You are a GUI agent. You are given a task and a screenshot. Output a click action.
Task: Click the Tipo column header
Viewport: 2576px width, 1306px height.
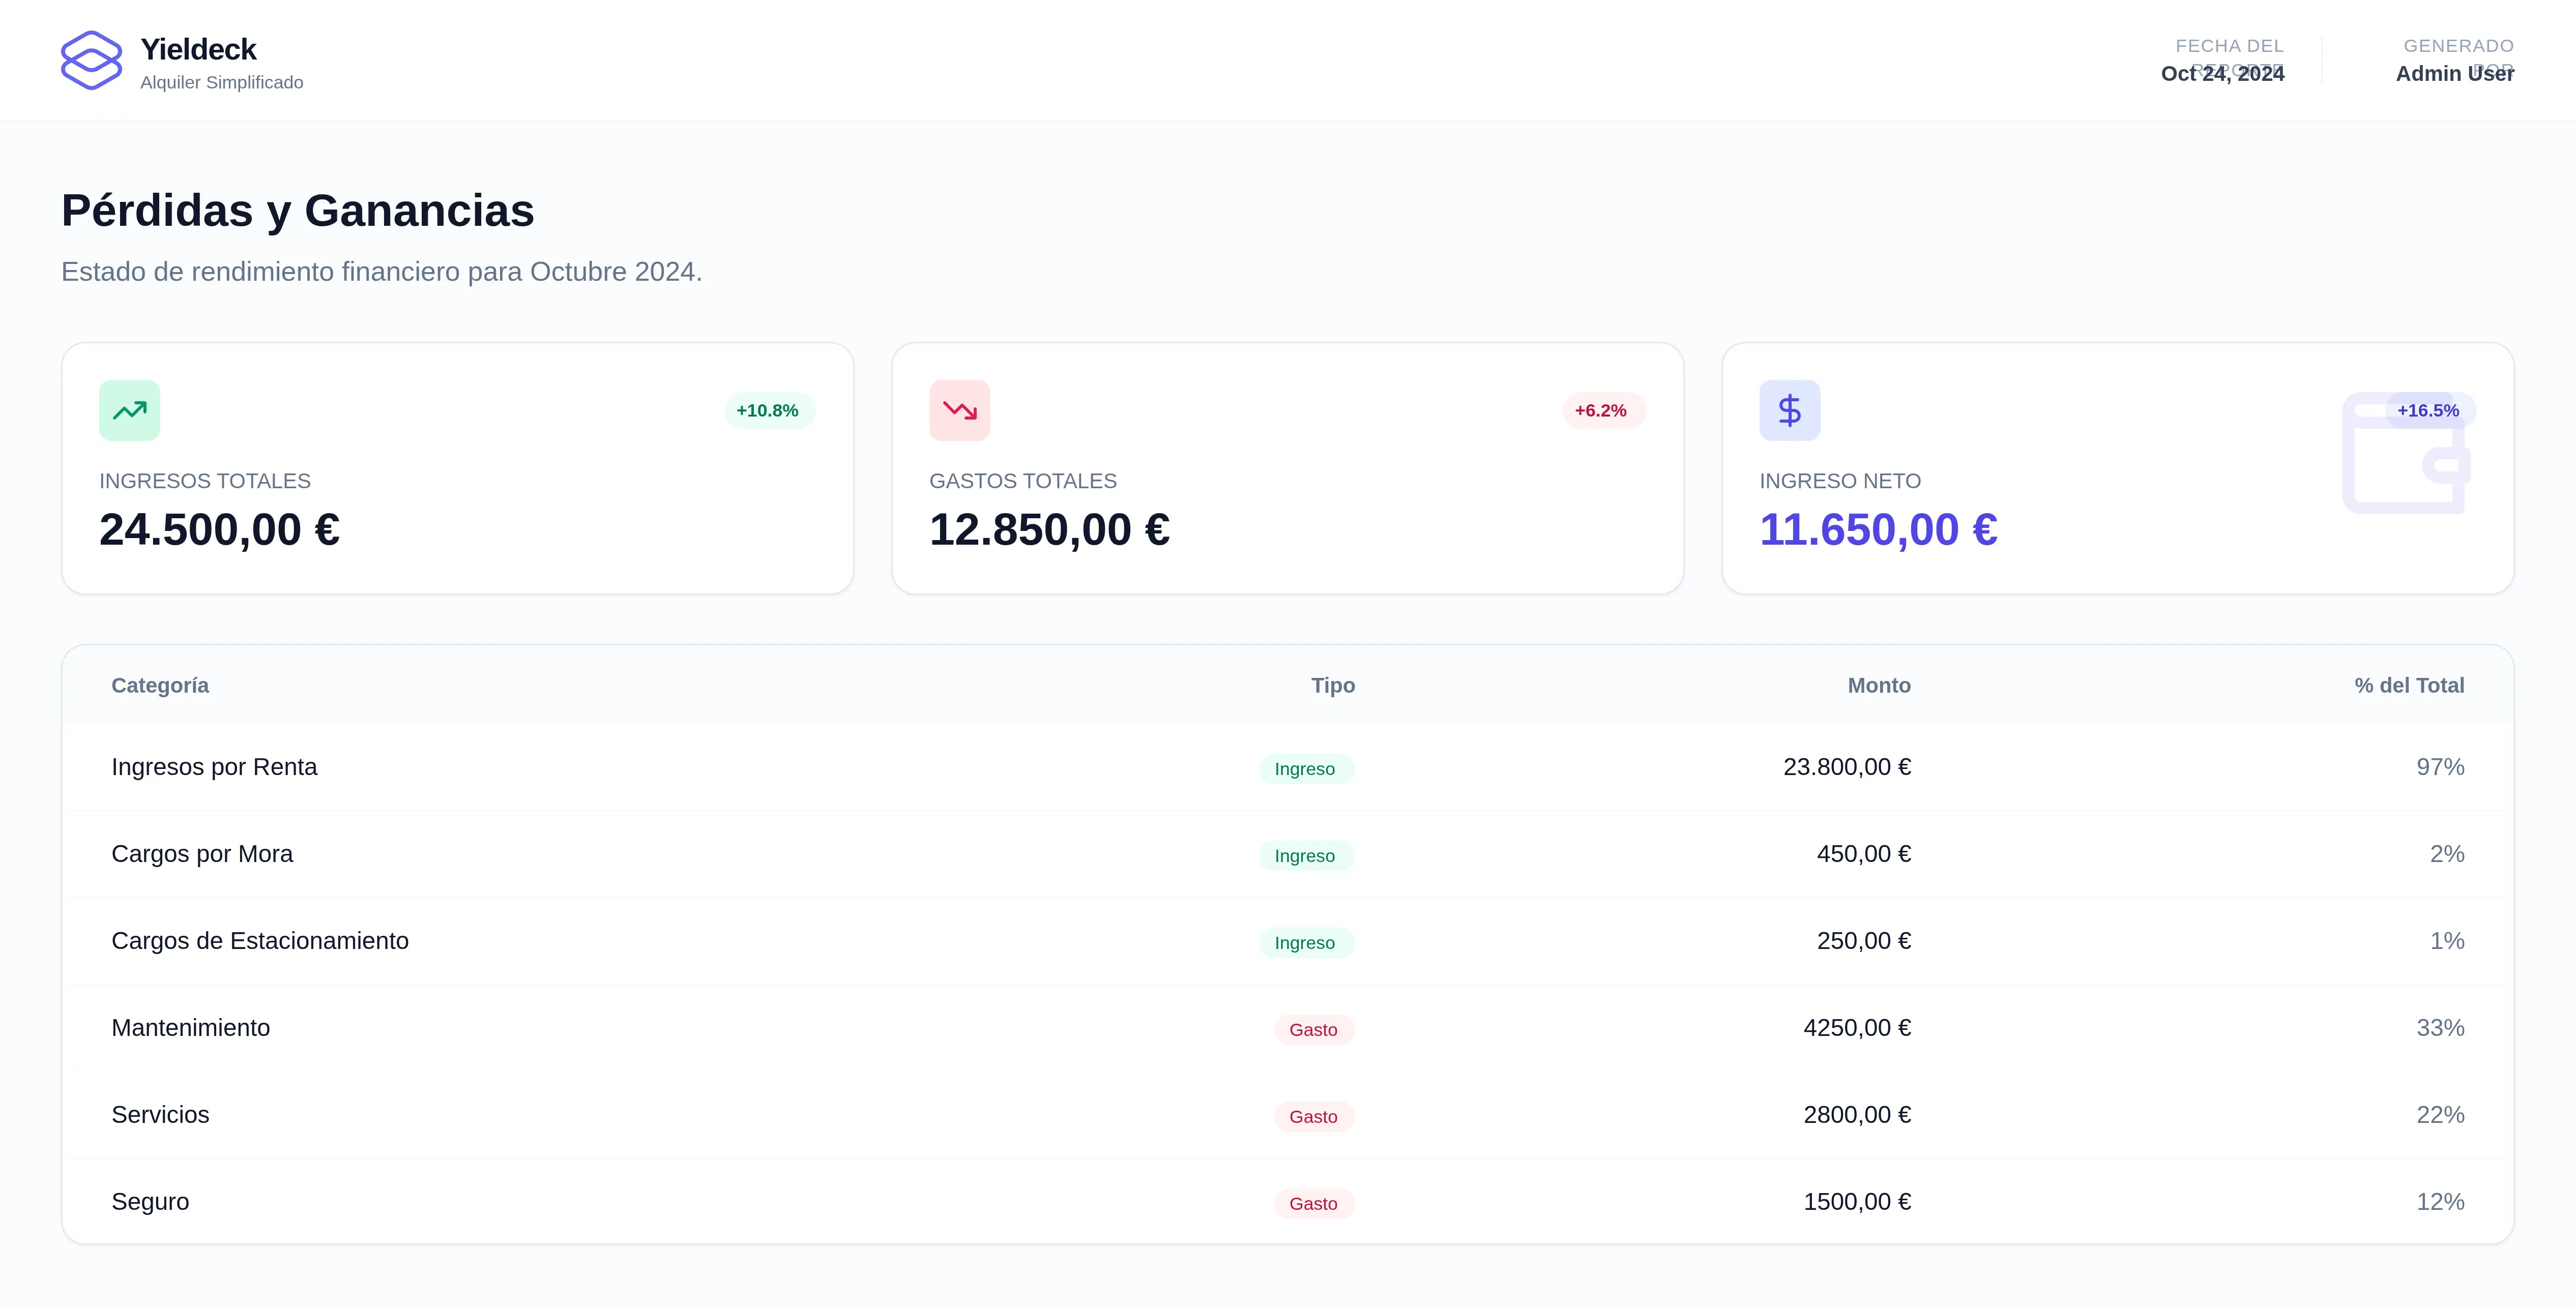[1332, 685]
